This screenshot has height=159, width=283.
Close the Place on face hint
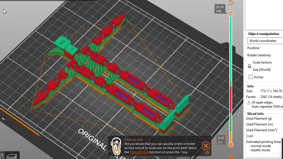pyautogui.click(x=205, y=146)
